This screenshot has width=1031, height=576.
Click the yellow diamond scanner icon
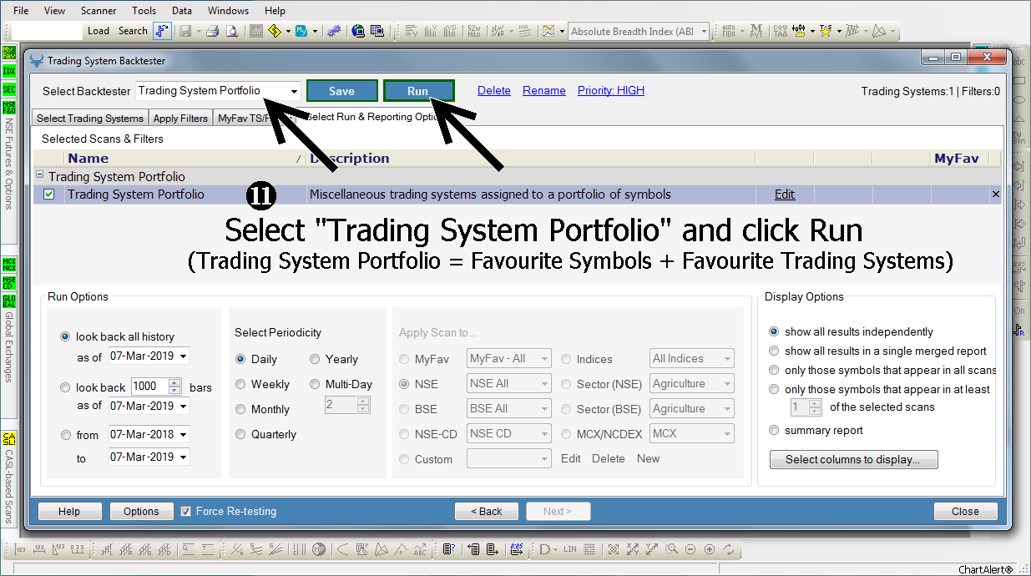(x=275, y=31)
